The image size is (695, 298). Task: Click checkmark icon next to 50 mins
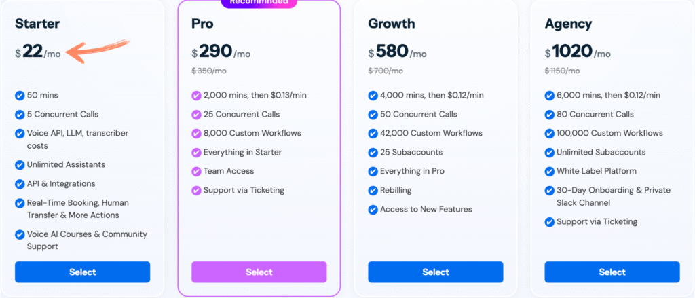pyautogui.click(x=20, y=95)
